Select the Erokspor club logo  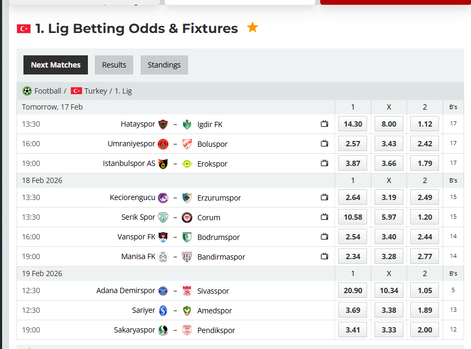tap(186, 163)
